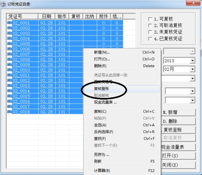Click the voucher icon for row 02_0018
Screen dimensions: 202x175
pyautogui.click(x=9, y=112)
